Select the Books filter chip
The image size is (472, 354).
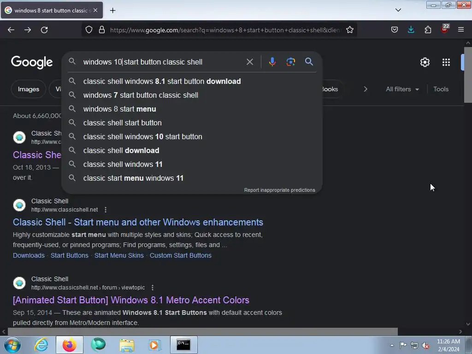tap(332, 89)
